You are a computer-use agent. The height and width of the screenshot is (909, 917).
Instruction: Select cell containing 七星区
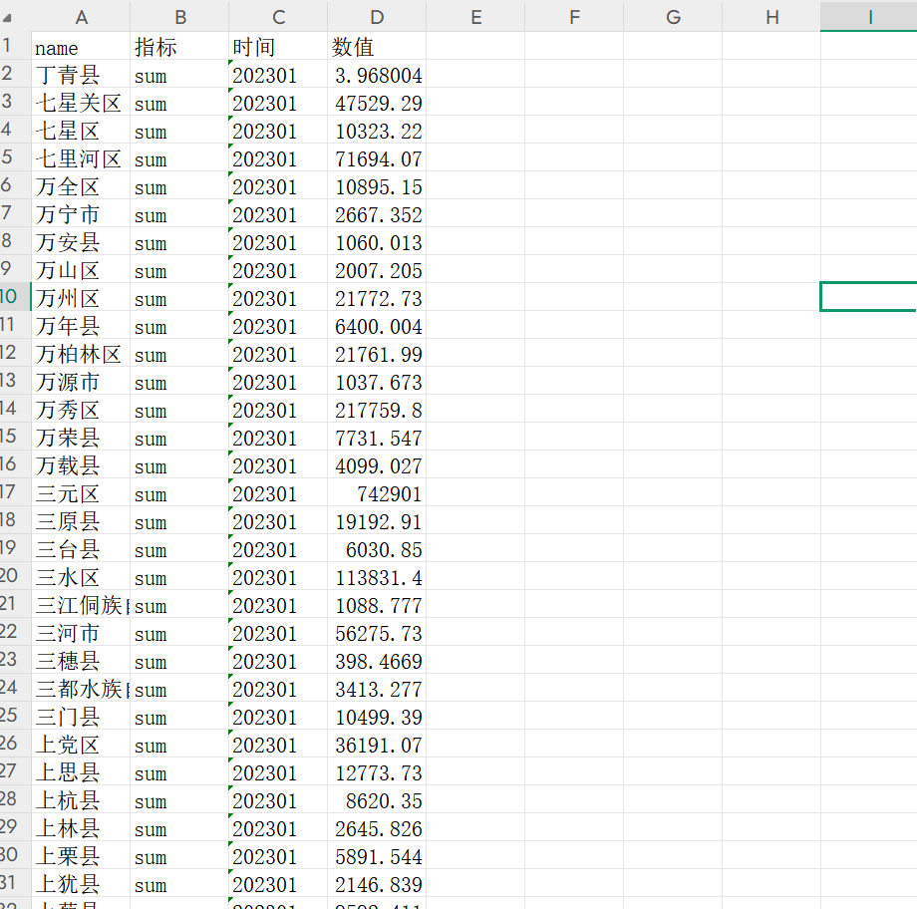(81, 130)
